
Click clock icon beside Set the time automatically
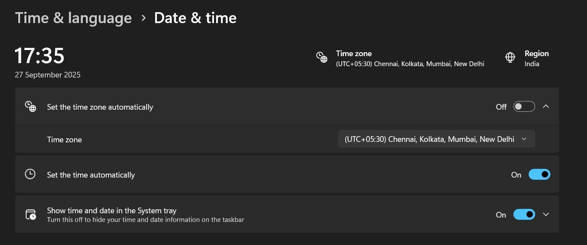[30, 175]
